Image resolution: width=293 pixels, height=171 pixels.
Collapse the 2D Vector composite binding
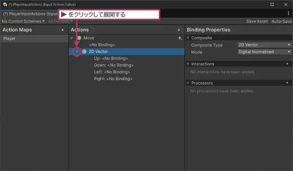[x=77, y=52]
